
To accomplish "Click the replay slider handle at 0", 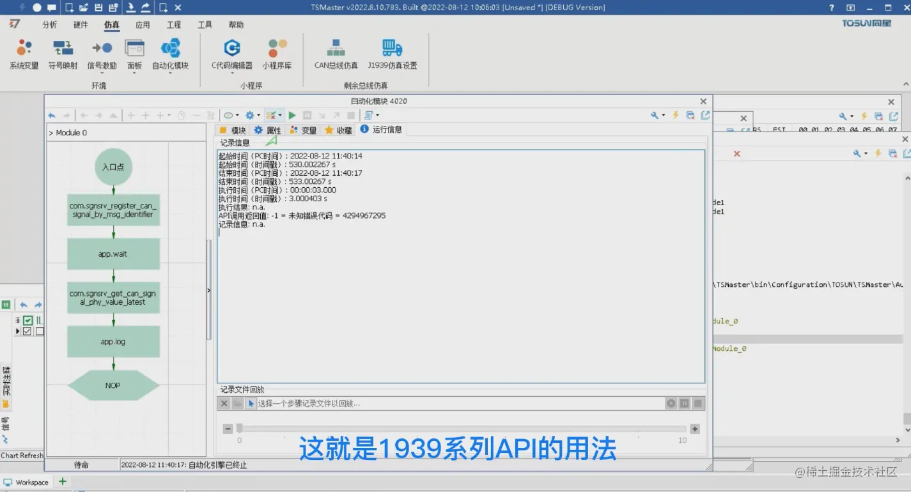I will click(239, 429).
